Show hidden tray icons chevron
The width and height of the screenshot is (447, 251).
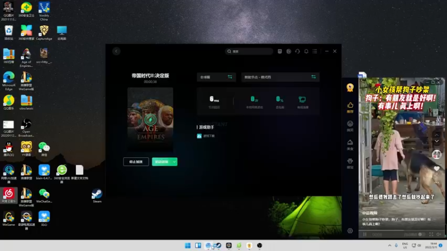pos(389,245)
